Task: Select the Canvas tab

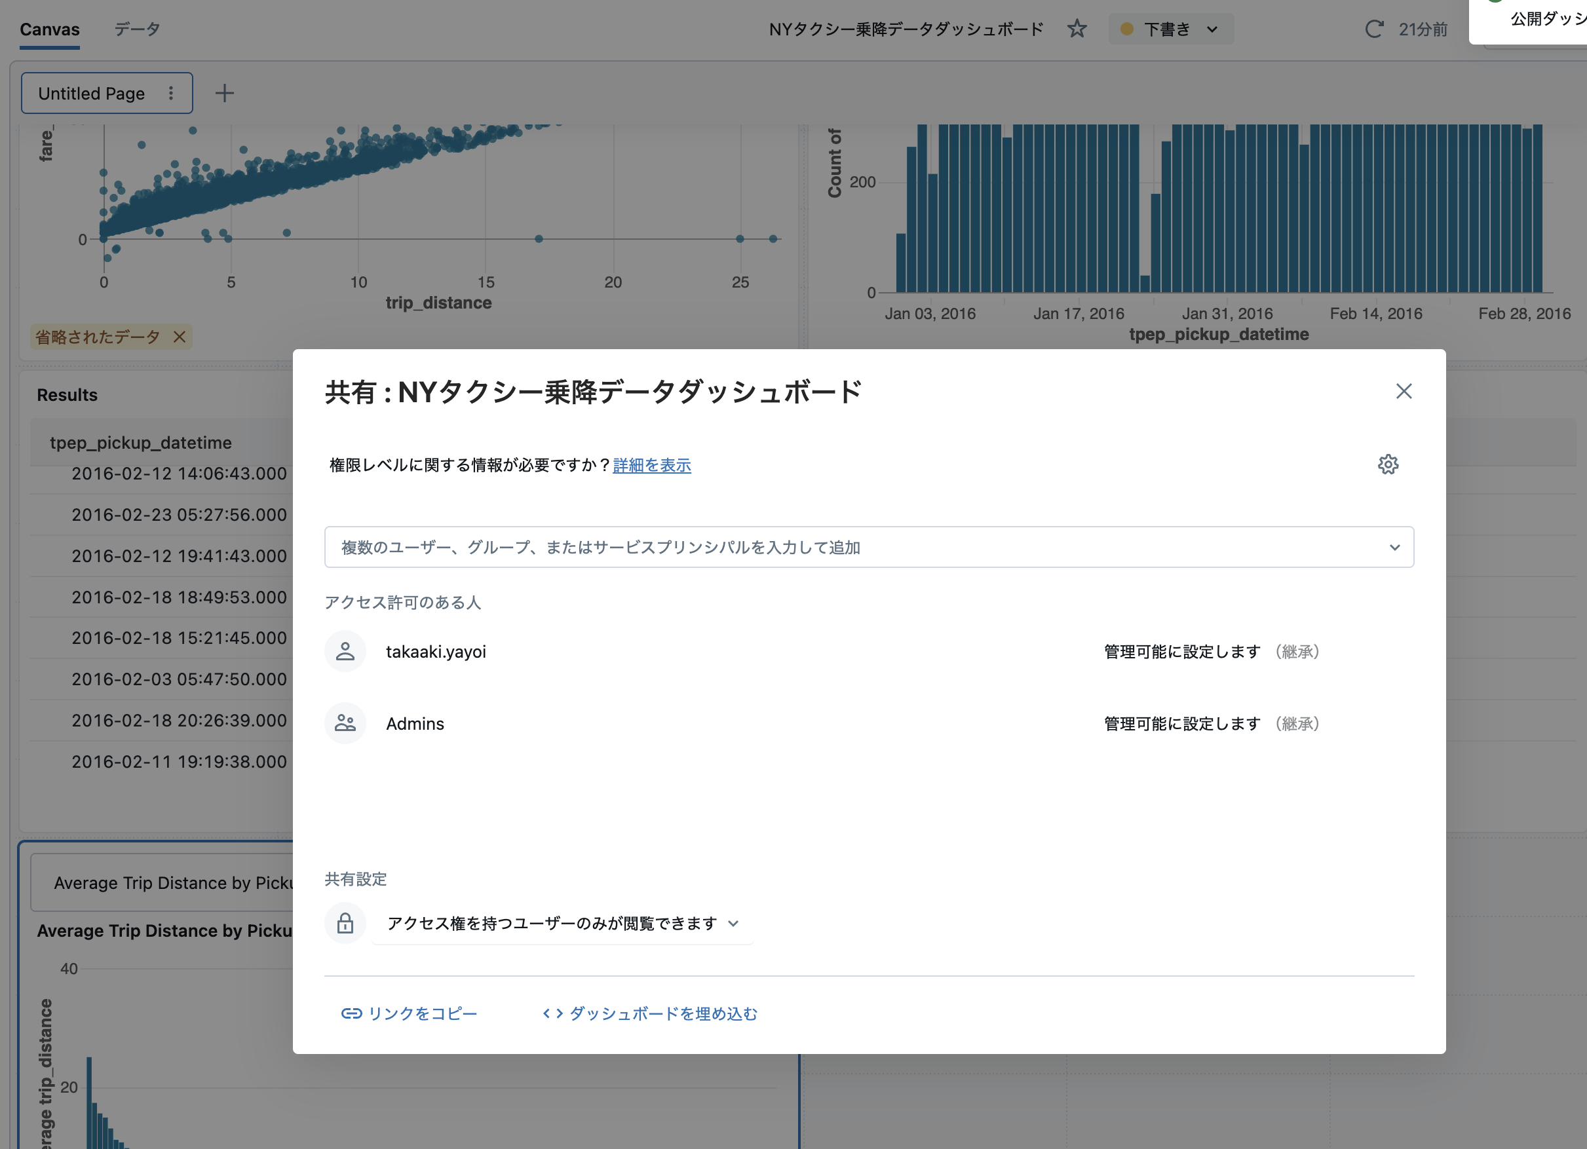Action: [x=49, y=29]
